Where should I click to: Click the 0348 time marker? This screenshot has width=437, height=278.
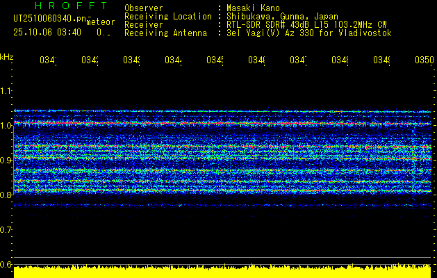[x=340, y=60]
